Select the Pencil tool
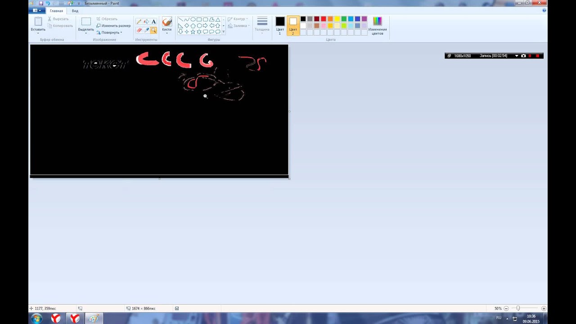576x324 pixels. [x=139, y=22]
